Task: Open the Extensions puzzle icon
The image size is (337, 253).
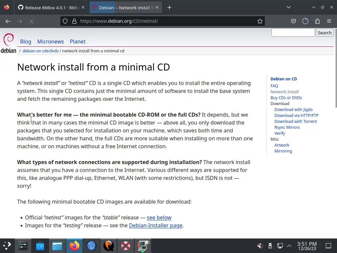Action: (x=318, y=21)
